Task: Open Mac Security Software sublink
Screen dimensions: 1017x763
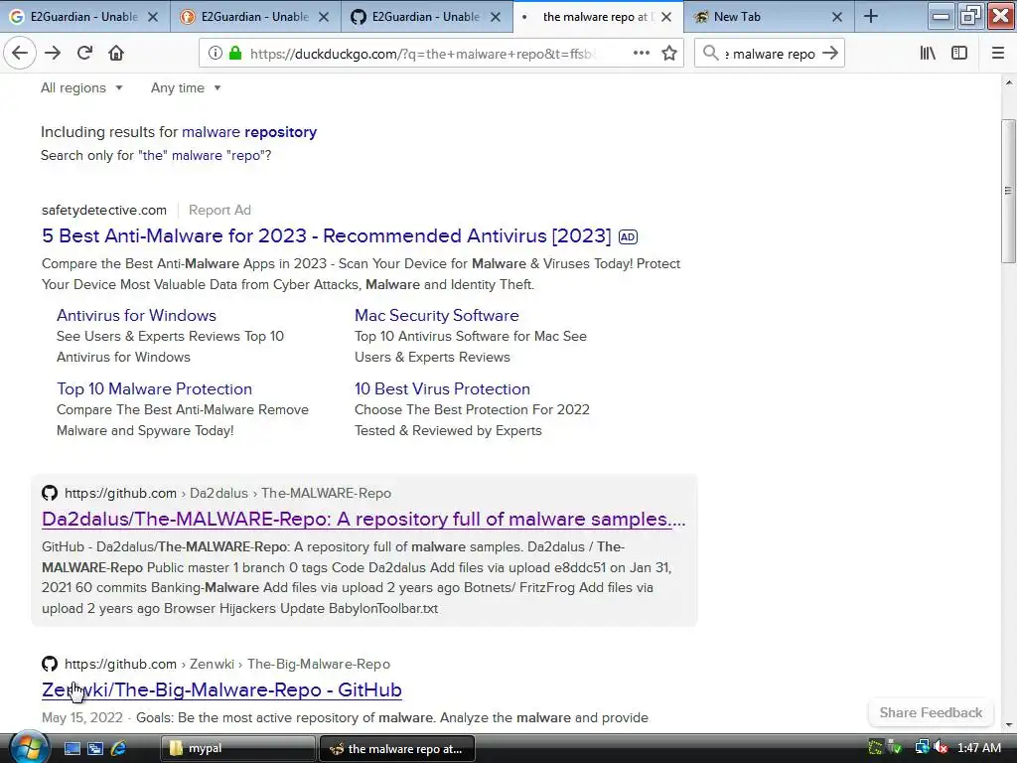Action: pos(437,315)
